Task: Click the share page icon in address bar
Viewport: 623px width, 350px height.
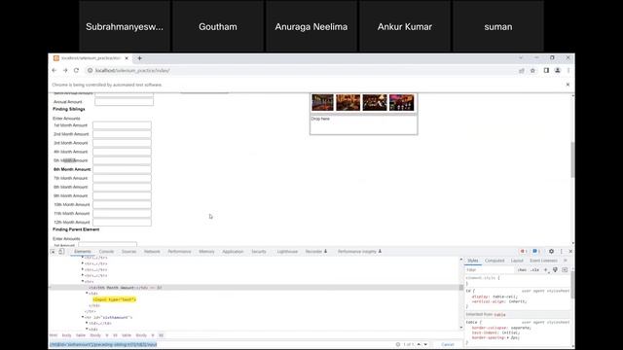Action: click(522, 71)
